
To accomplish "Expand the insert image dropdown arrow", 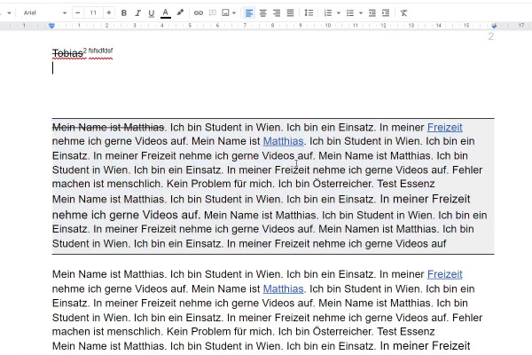I will click(x=234, y=13).
